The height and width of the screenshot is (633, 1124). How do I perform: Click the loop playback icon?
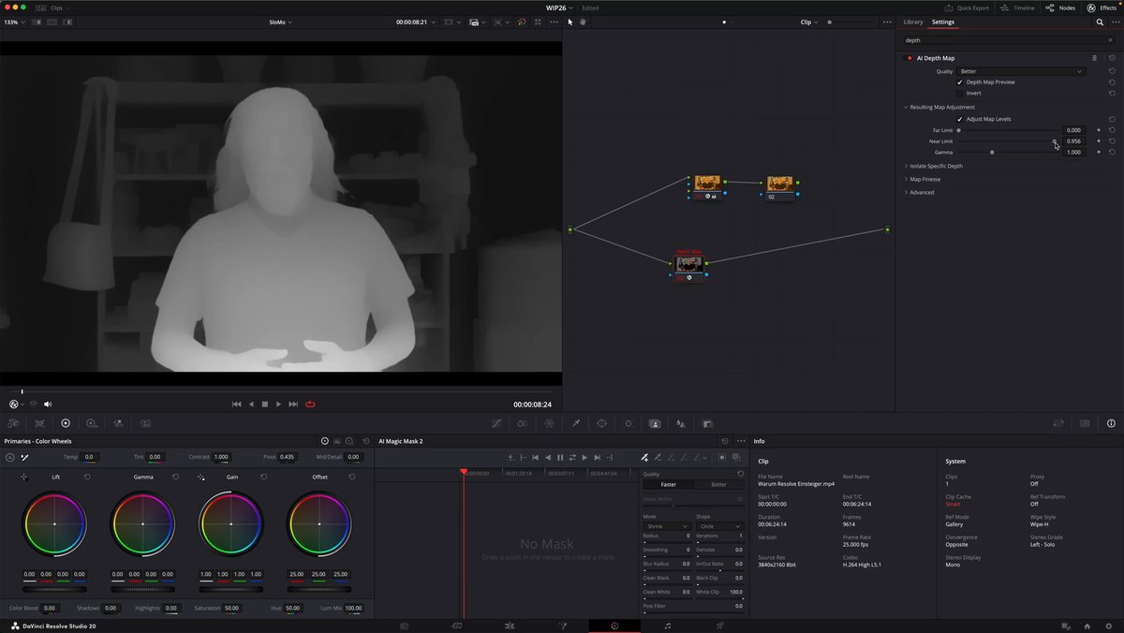coord(310,405)
